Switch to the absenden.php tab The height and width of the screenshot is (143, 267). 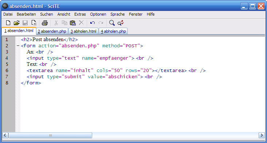[52, 31]
